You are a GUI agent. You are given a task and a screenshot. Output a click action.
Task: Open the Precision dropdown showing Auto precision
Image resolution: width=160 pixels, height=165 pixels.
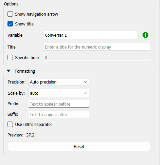pos(59,82)
